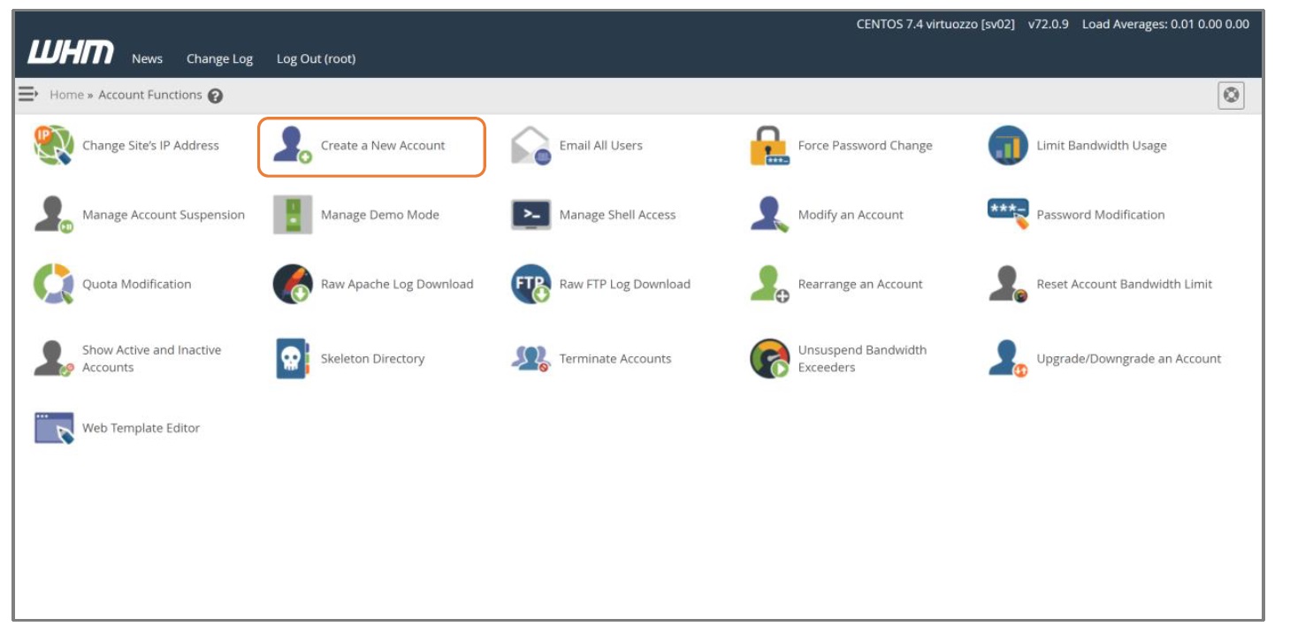Open the Force Password Change link
This screenshot has width=1290, height=634.
pyautogui.click(x=865, y=146)
